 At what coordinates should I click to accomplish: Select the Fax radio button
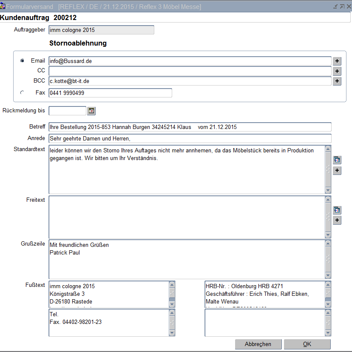(x=22, y=93)
